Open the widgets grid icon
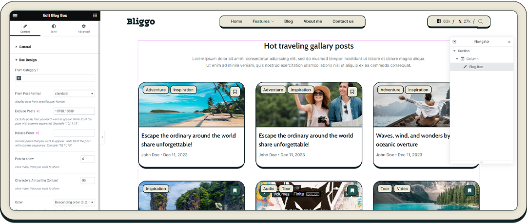The width and height of the screenshot is (527, 223). pos(95,16)
